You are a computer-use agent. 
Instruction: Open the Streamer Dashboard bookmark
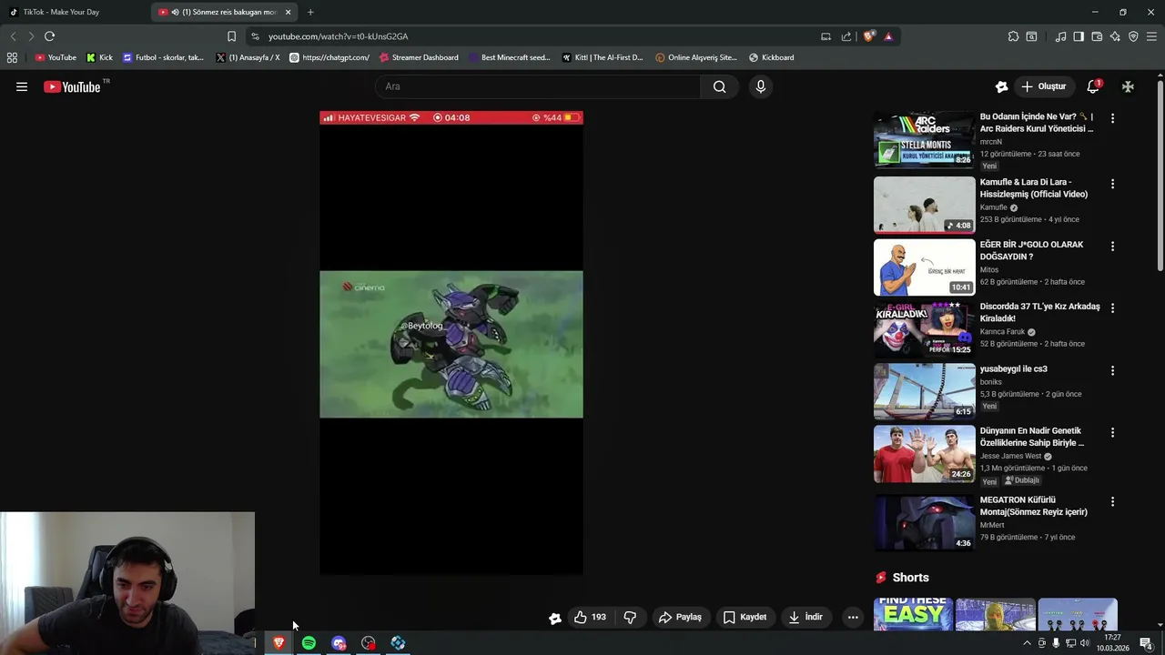tap(419, 57)
